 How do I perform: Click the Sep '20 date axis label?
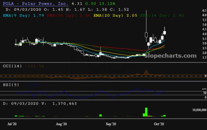111,124
